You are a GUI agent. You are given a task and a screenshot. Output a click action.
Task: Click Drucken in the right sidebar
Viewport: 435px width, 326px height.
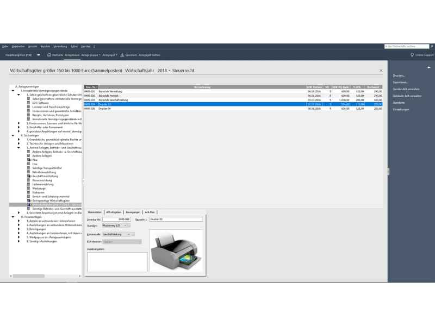tap(399, 76)
